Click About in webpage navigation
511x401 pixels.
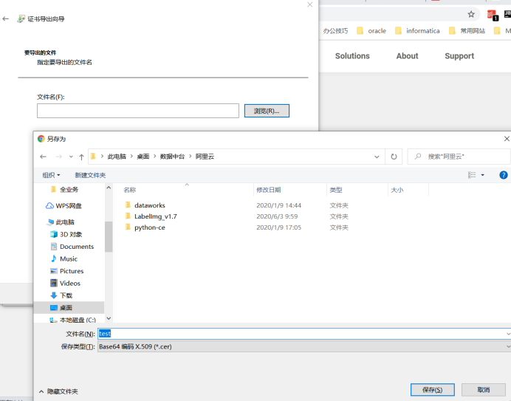point(407,56)
